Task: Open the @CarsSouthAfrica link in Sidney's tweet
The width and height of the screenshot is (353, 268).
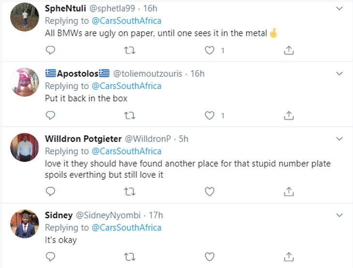Action: 126,227
